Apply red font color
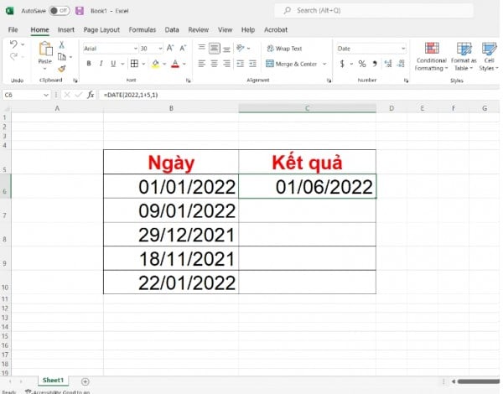This screenshot has height=394, width=503. [x=175, y=64]
